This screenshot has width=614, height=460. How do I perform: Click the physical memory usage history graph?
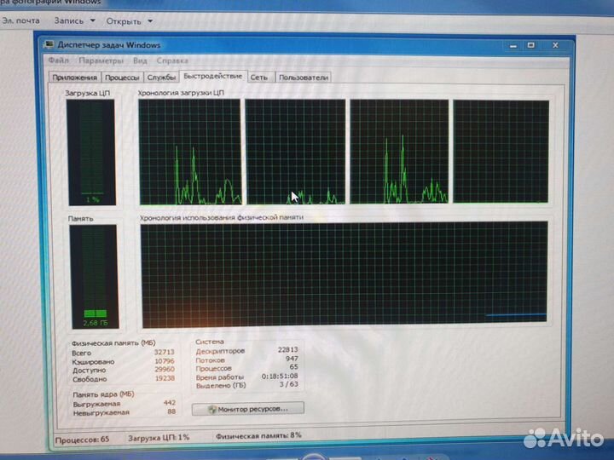(x=345, y=273)
